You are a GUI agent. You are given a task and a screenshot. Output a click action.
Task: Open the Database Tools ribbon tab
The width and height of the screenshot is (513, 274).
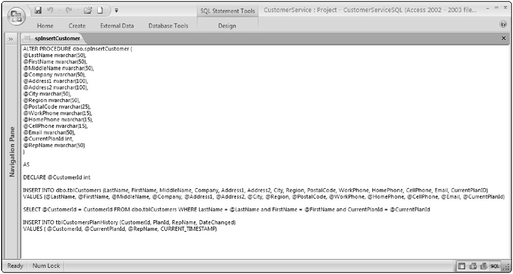[168, 26]
